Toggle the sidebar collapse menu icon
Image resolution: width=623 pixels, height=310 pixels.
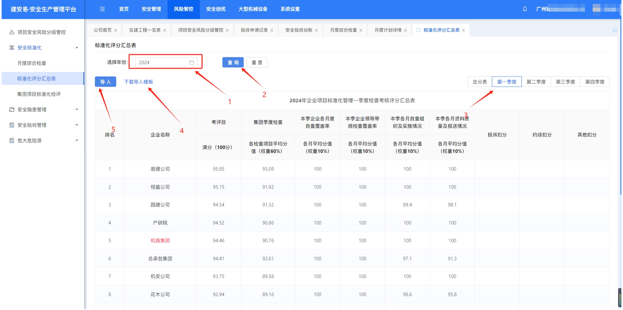102,9
